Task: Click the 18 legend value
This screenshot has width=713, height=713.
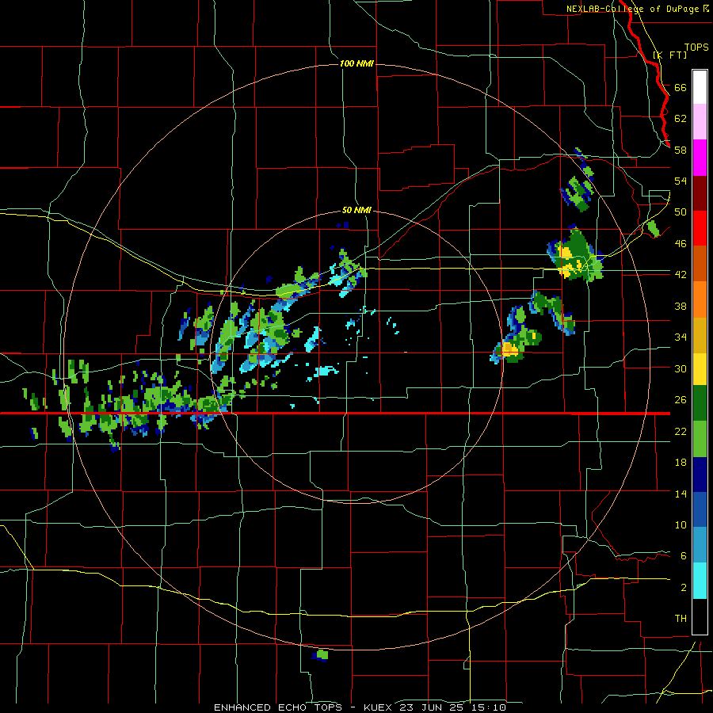Action: pos(681,463)
